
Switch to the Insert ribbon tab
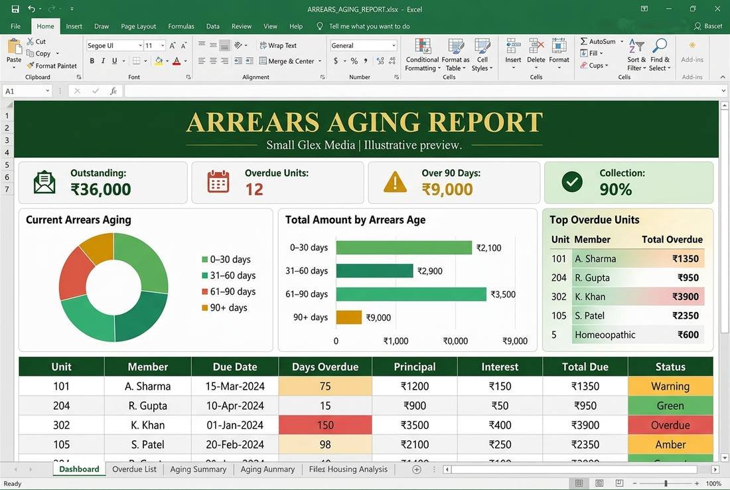tap(74, 26)
